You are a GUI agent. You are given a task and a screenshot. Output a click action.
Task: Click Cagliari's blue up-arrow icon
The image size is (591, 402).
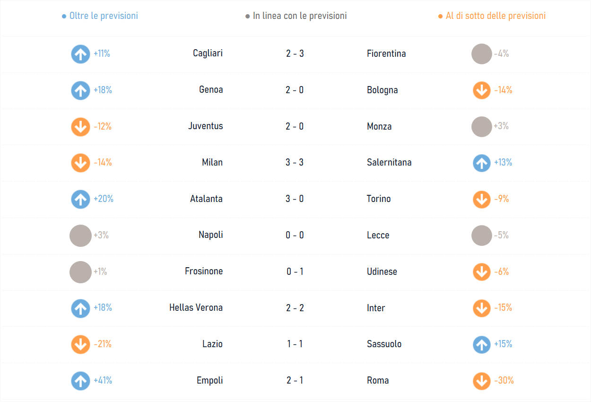pos(80,54)
